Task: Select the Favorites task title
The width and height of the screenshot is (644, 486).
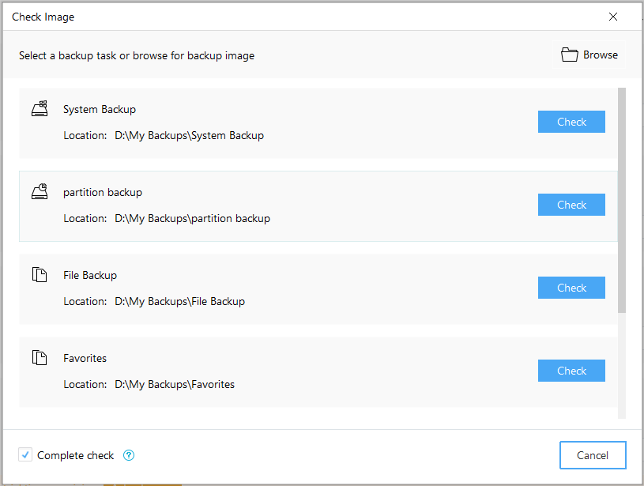Action: 85,358
